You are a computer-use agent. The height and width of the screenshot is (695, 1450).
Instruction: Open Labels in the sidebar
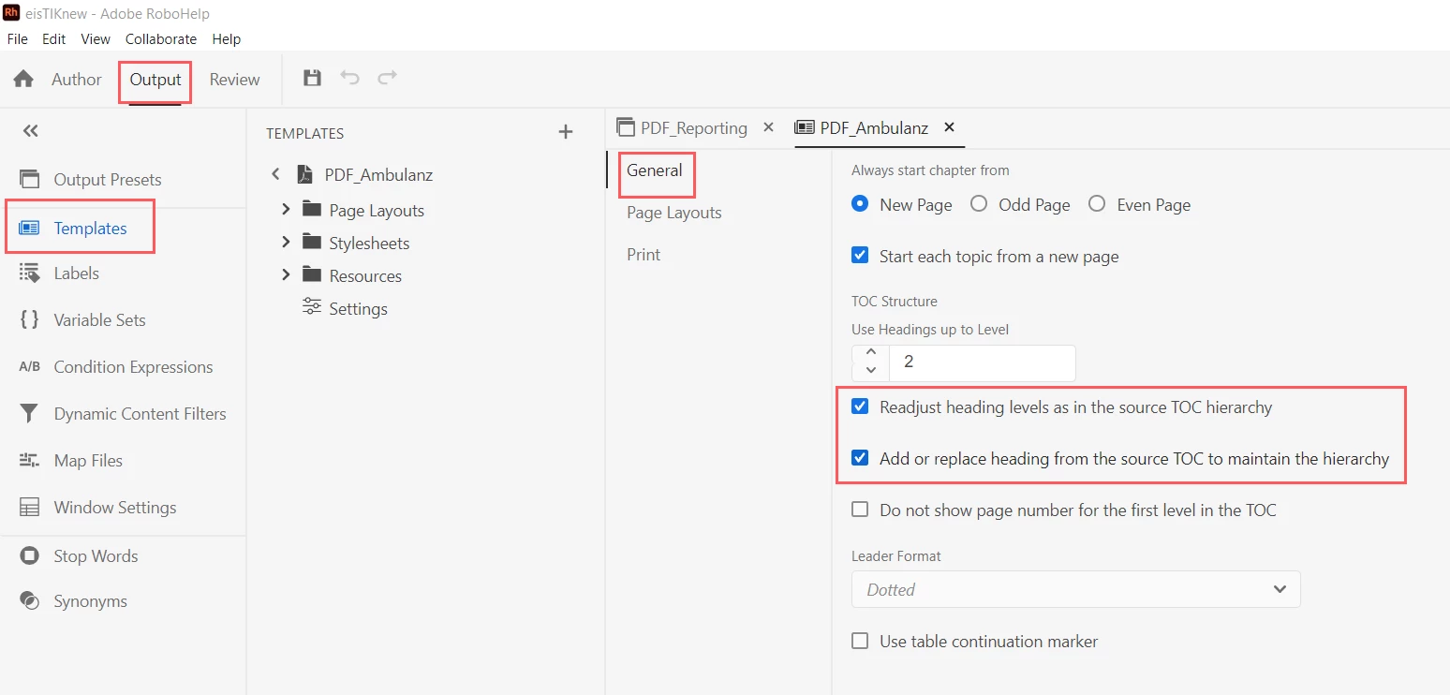click(x=77, y=274)
